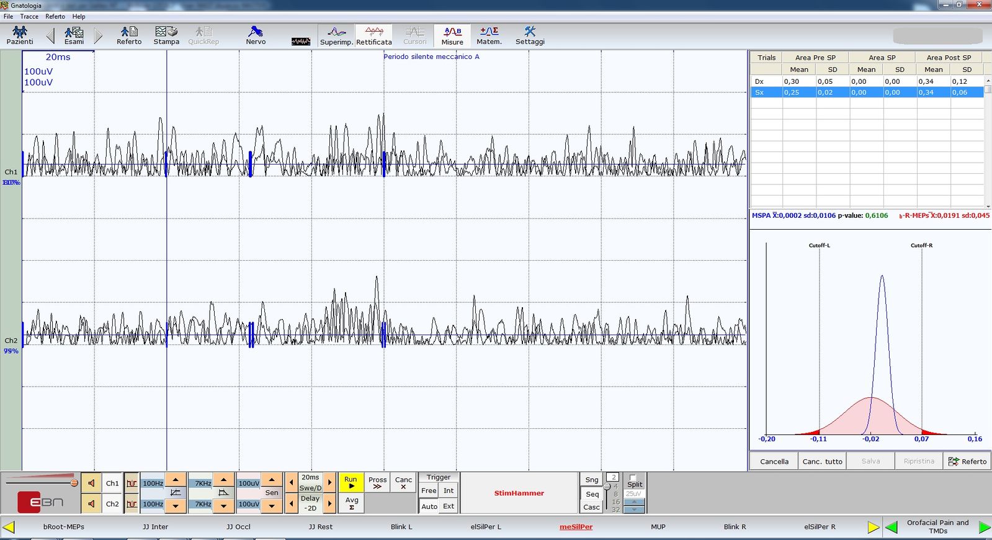The width and height of the screenshot is (992, 540).
Task: Click the Stampa print icon
Action: 166,35
